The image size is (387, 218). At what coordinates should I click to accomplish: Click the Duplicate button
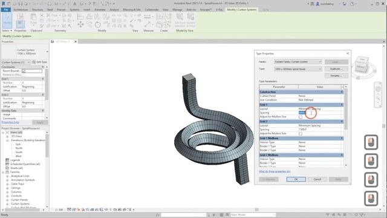pyautogui.click(x=336, y=68)
